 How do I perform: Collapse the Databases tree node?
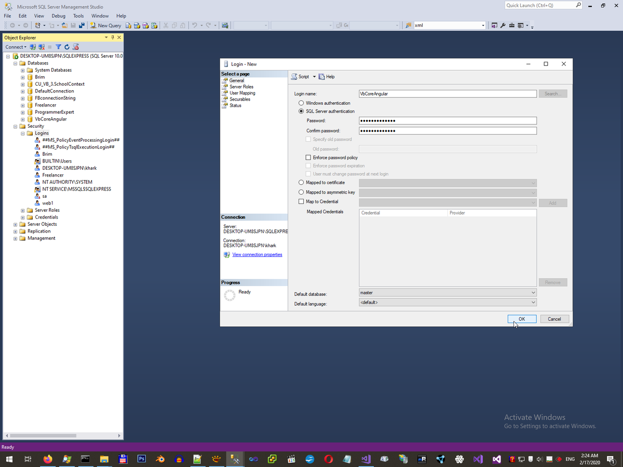tap(15, 63)
